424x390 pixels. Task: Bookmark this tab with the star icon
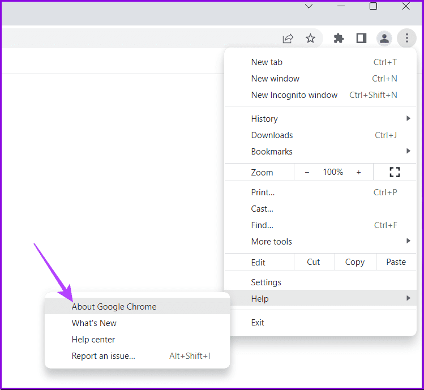[x=310, y=38]
